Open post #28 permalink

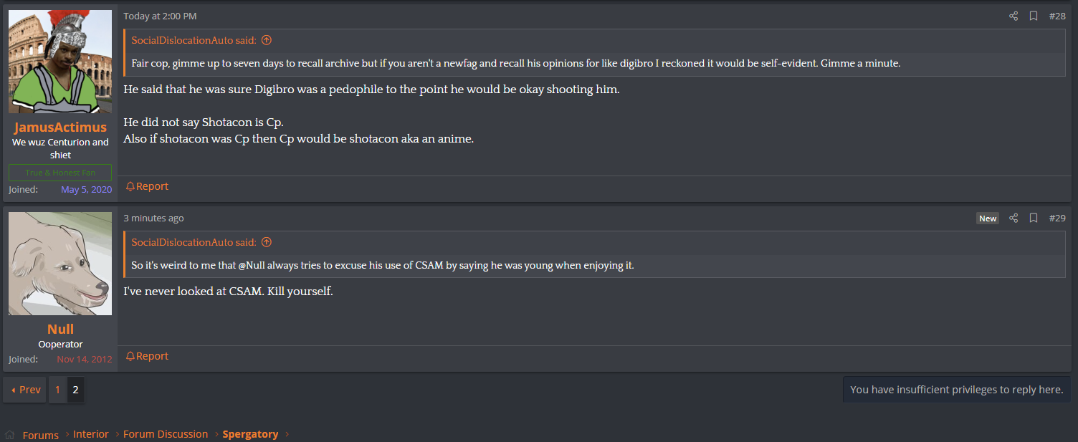pyautogui.click(x=1057, y=16)
